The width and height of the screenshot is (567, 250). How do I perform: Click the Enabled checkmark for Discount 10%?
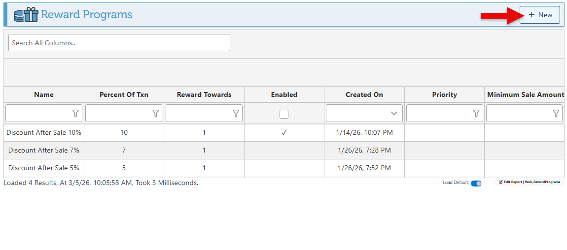(x=284, y=132)
